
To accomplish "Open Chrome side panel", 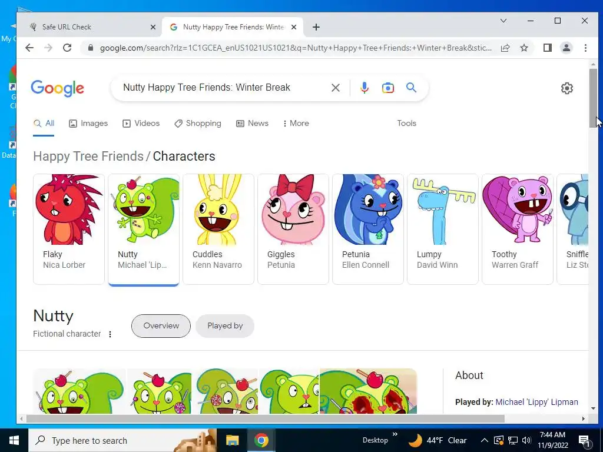I will 547,48.
